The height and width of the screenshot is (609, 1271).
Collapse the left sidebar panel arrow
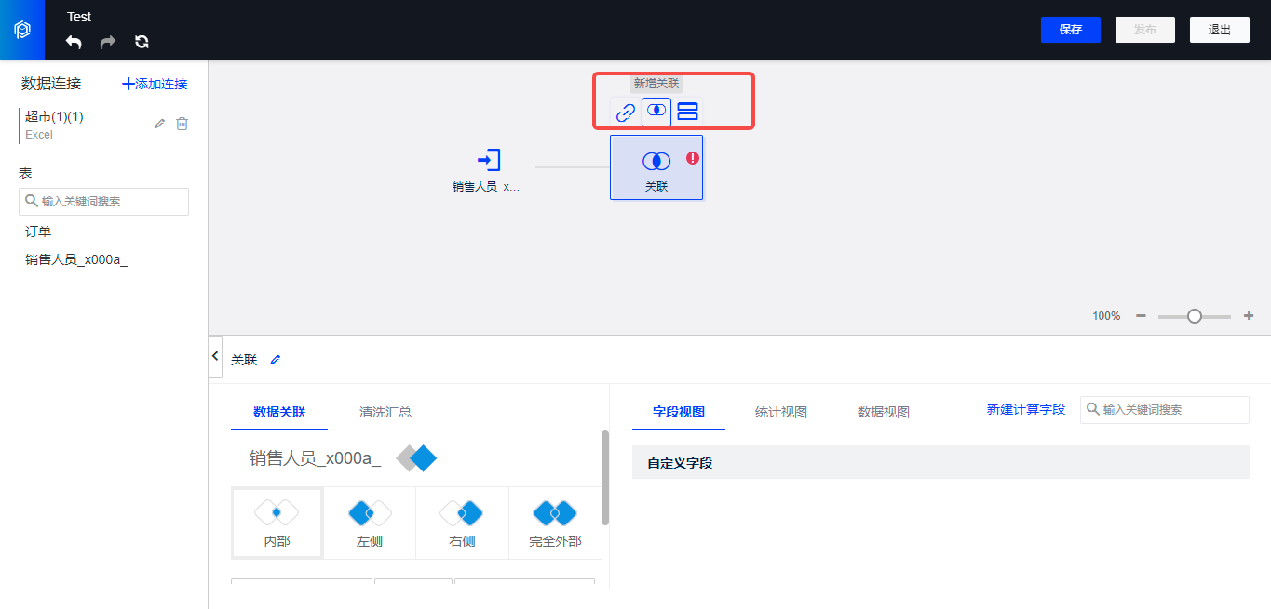pyautogui.click(x=216, y=356)
